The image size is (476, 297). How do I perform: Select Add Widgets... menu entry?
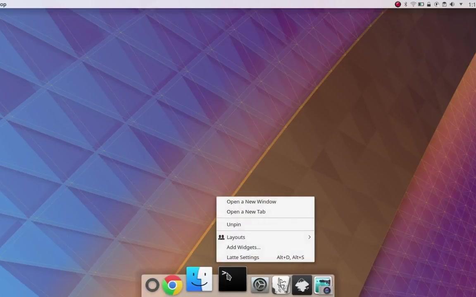265,247
